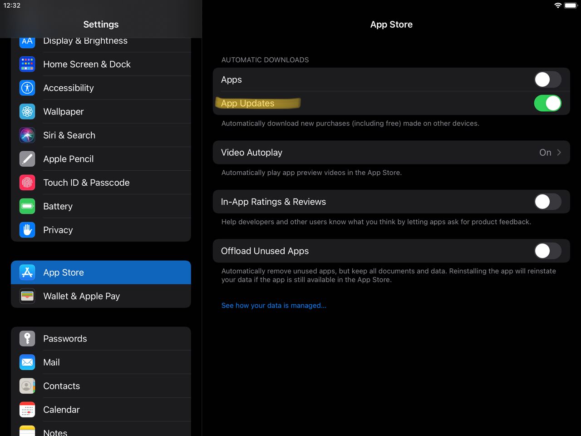Screen dimensions: 581x436
Task: Tap the Wallpaper flower icon
Action: [27, 111]
